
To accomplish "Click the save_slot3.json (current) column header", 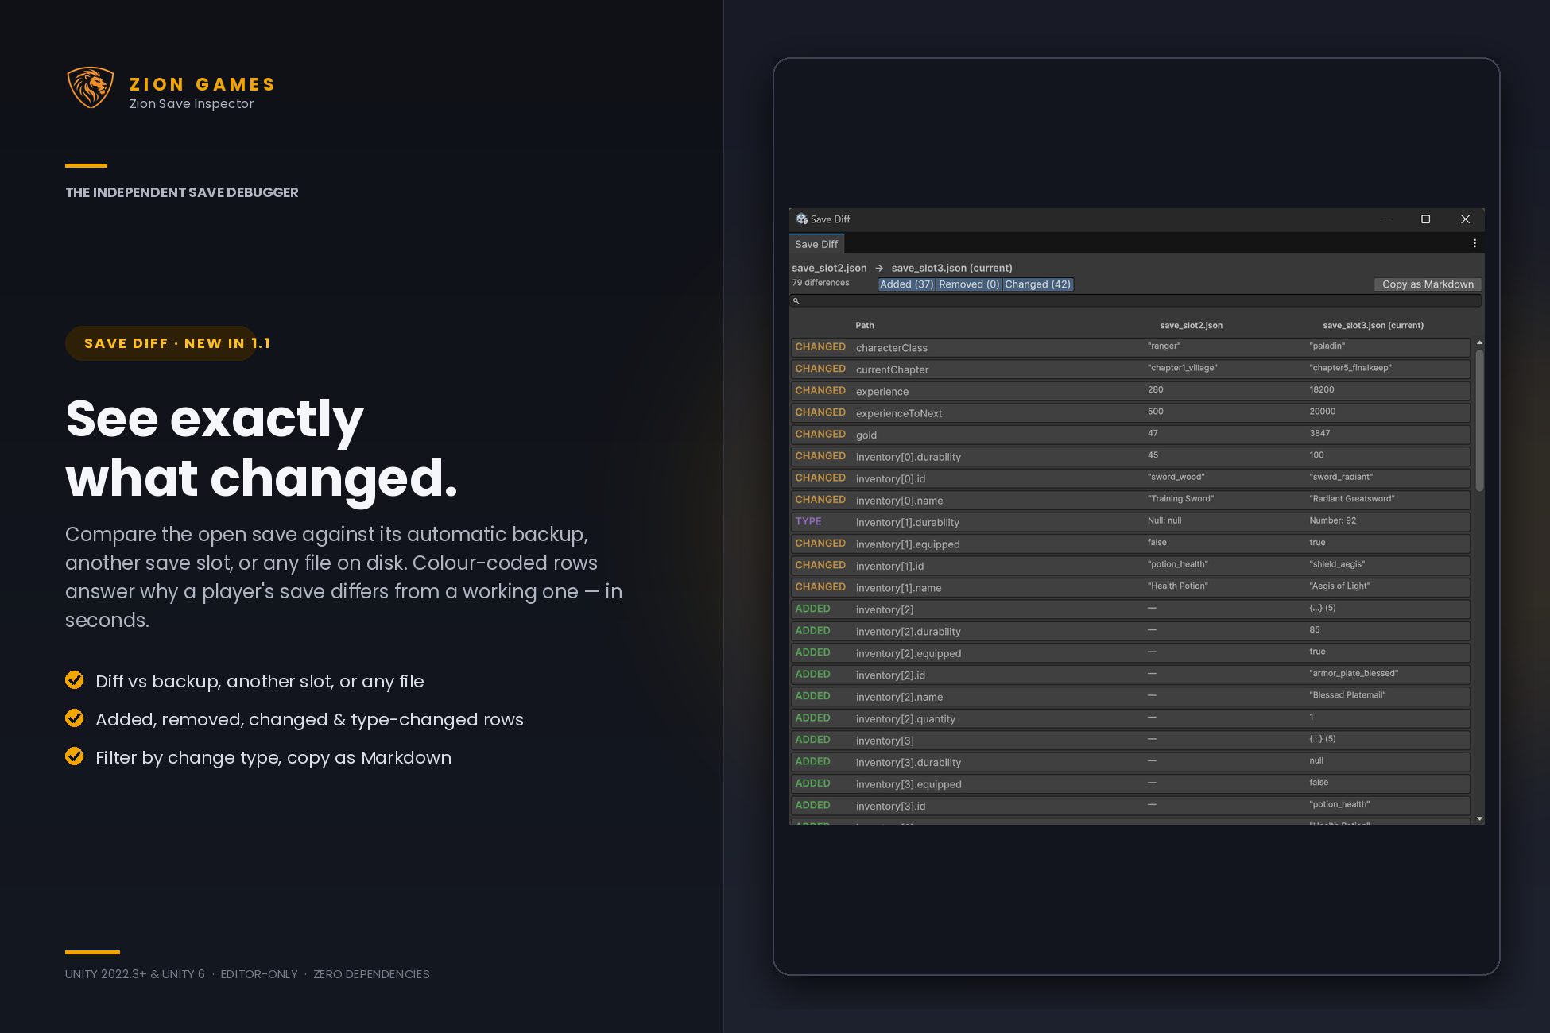I will point(1373,326).
